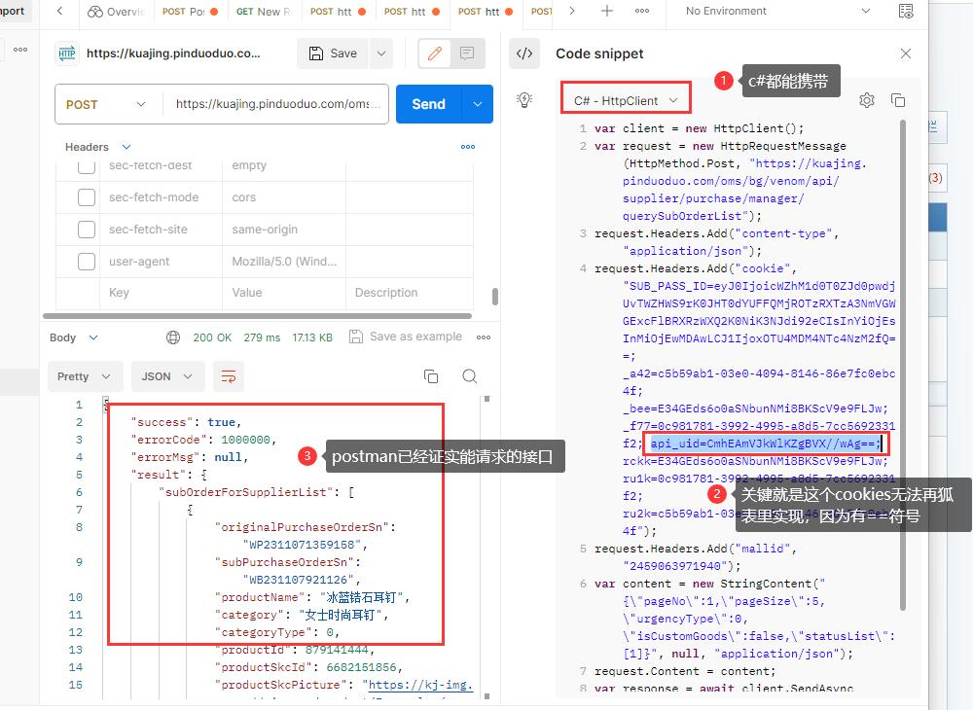Switch to the POST Po tab
The image size is (973, 710).
(x=190, y=11)
